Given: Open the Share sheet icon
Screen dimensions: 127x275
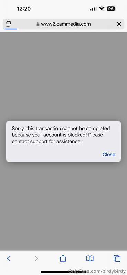Looking at the screenshot, I should pos(63,258).
